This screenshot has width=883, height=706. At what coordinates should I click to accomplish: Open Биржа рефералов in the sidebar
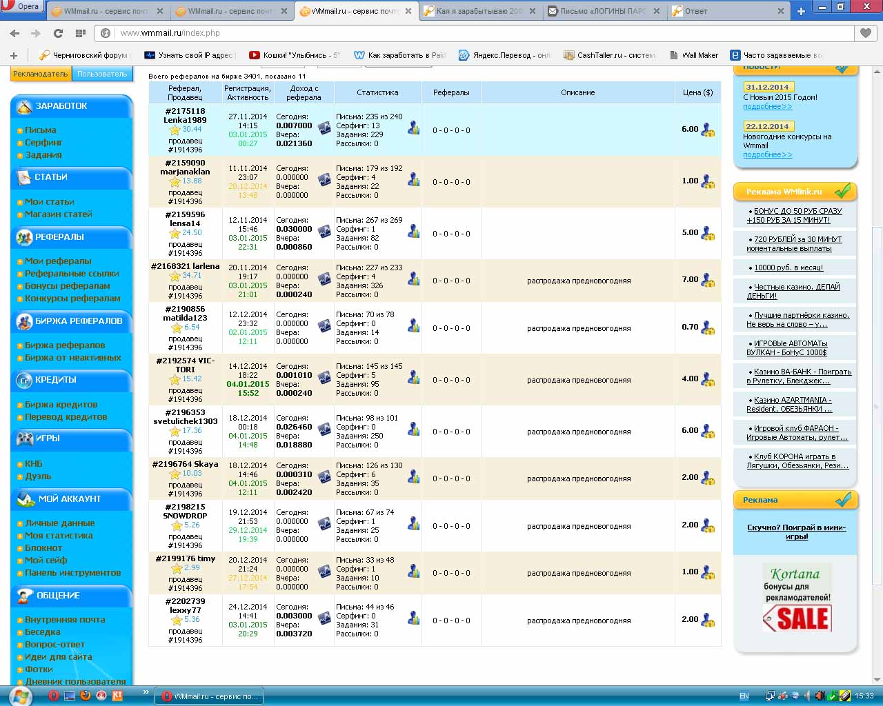click(65, 345)
